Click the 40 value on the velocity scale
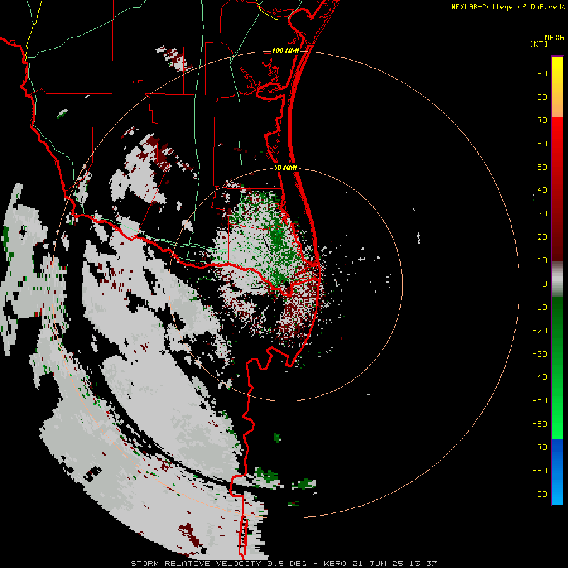The image size is (568, 568). (542, 191)
